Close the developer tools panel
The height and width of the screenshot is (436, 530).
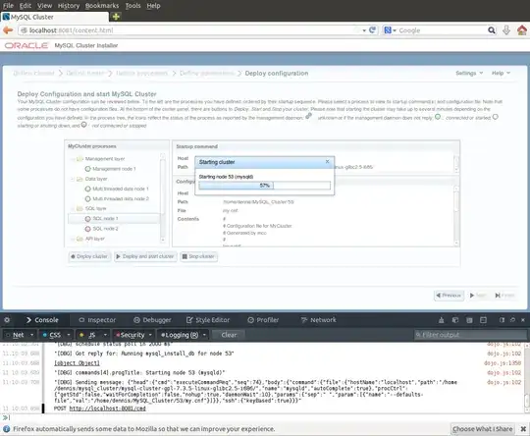[x=523, y=320]
